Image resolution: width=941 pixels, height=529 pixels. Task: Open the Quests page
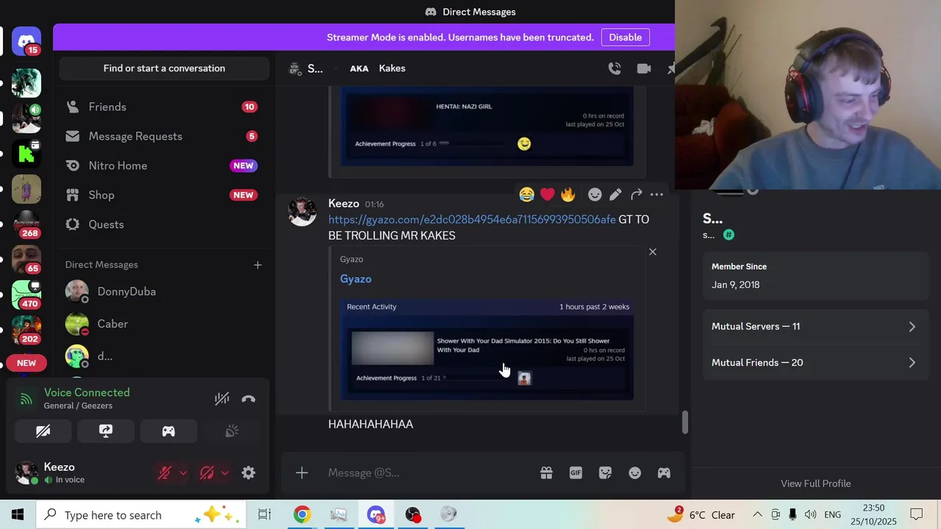164,225
